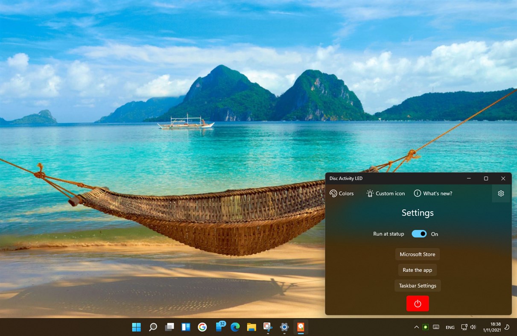The height and width of the screenshot is (336, 517).
Task: Expand hidden icons in the system tray
Action: coord(416,327)
